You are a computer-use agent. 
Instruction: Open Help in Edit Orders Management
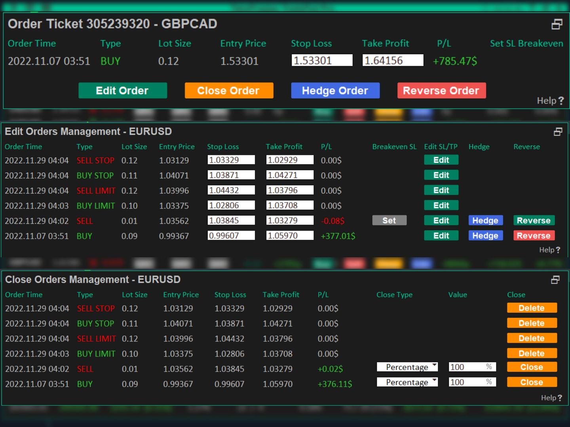pos(549,249)
